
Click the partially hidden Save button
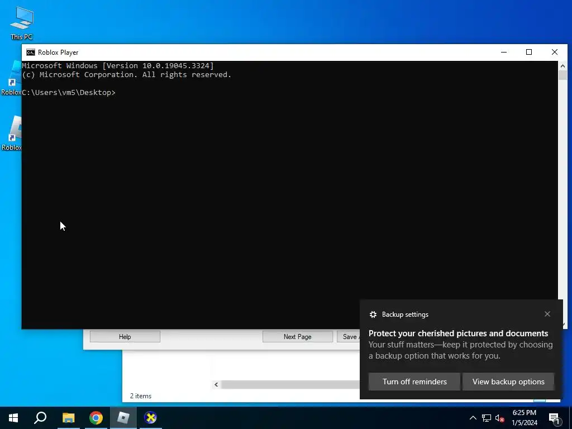point(349,337)
